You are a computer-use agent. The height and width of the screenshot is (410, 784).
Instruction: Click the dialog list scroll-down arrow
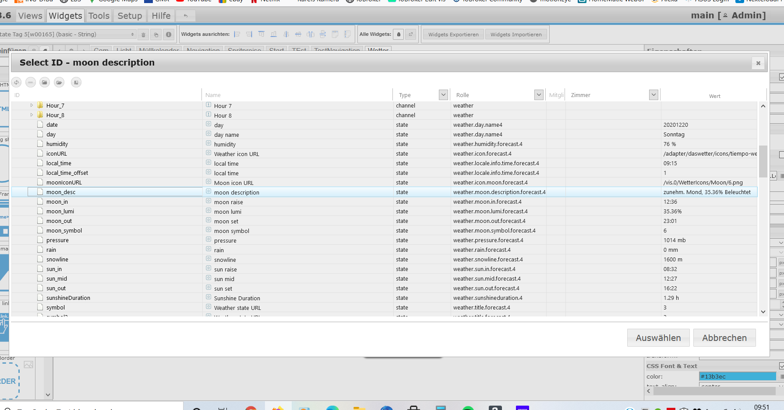tap(763, 312)
